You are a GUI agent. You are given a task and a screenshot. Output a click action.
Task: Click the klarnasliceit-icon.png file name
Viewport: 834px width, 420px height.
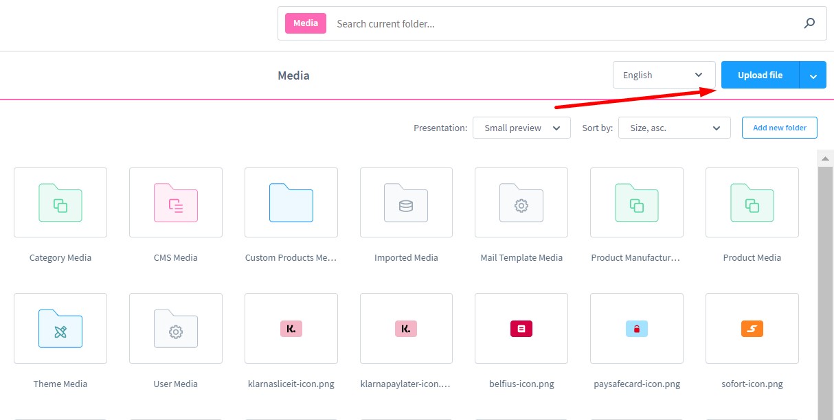click(x=291, y=384)
